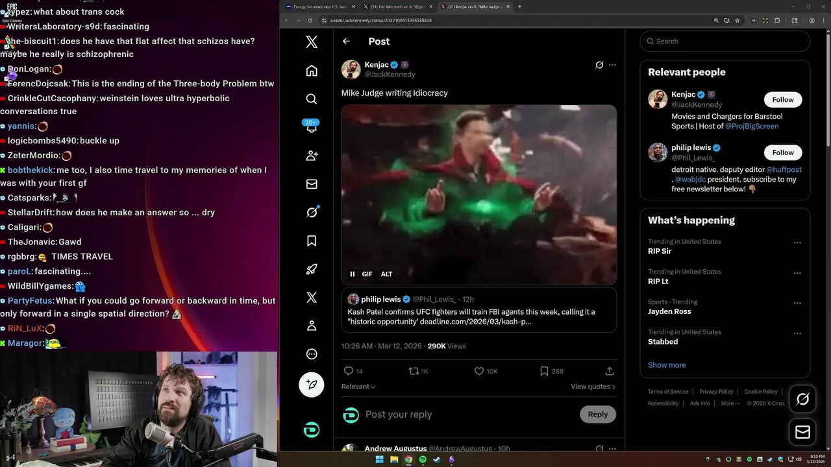Viewport: 831px width, 467px height.
Task: Show the ALT description of GIF
Action: click(386, 274)
